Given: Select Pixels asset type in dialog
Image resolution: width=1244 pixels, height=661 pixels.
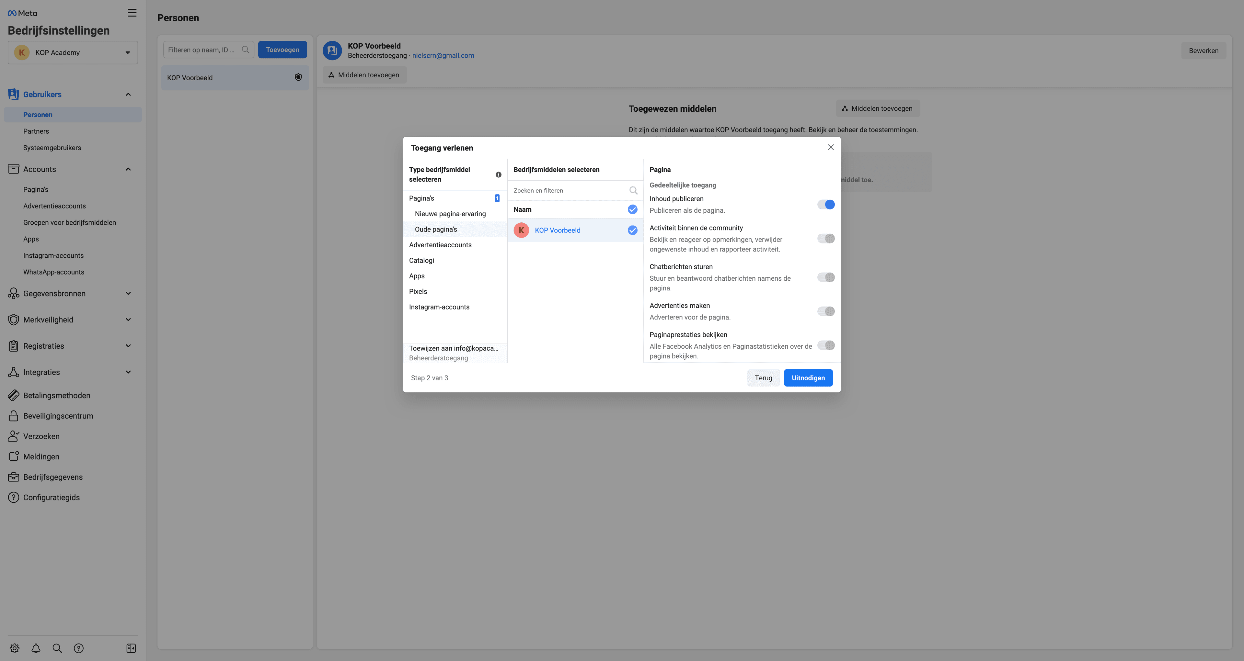Looking at the screenshot, I should [x=455, y=291].
